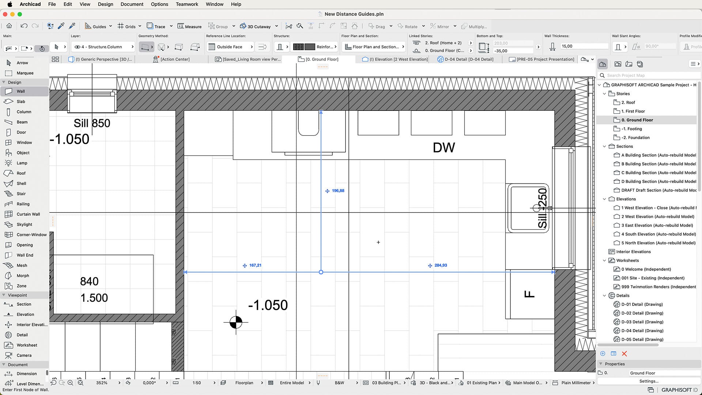Image resolution: width=702 pixels, height=395 pixels.
Task: Click the Wall Thickness 15,00 field
Action: [x=584, y=46]
